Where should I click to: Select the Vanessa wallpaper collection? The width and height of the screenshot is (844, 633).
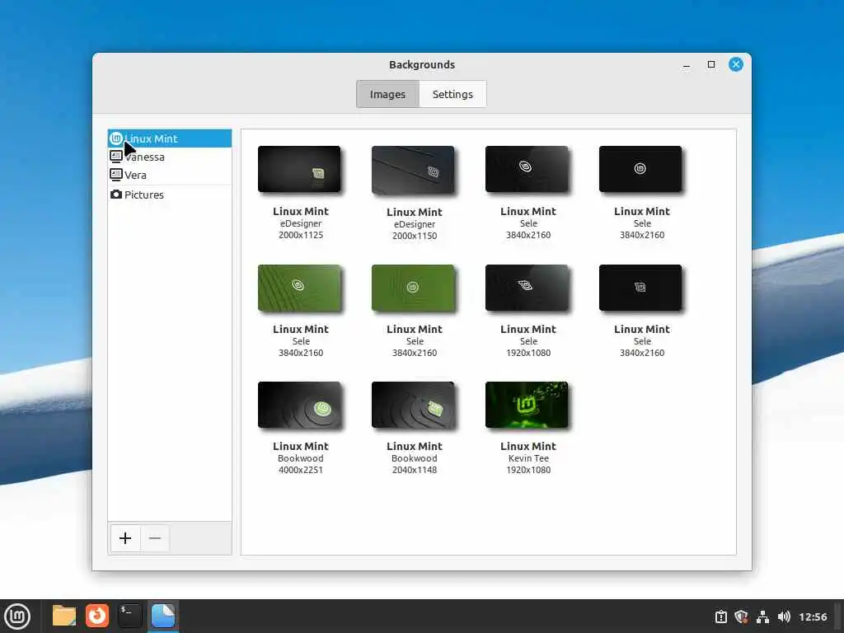tap(170, 157)
